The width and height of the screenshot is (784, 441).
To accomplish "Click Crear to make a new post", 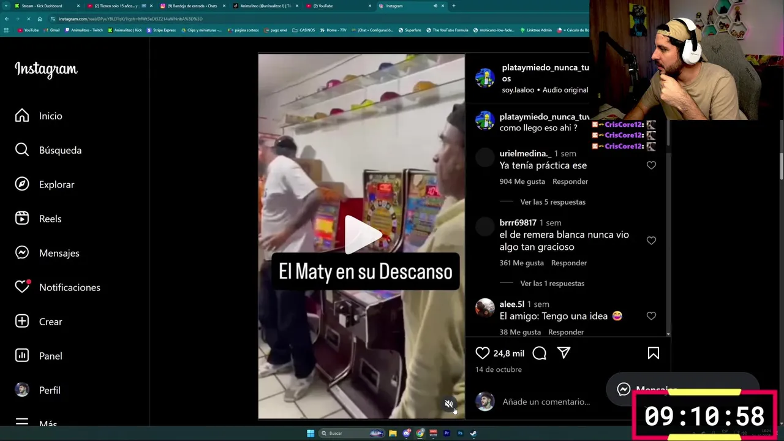I will [x=39, y=322].
